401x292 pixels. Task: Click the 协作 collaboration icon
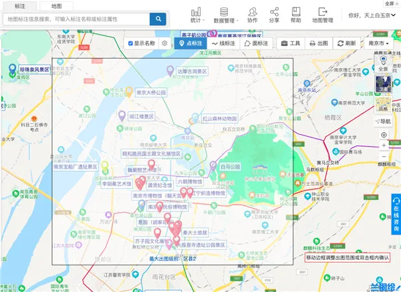click(x=253, y=12)
